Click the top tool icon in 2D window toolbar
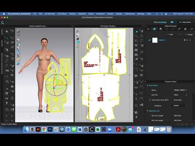The image size is (195, 146). coord(78,31)
